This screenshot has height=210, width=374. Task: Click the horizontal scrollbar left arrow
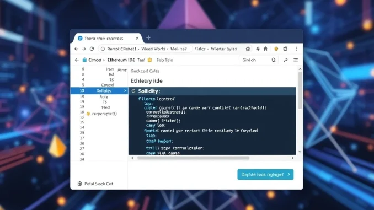(x=132, y=158)
